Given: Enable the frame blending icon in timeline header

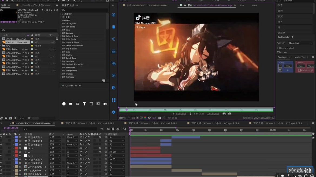Looking at the screenshot, I should 113,129.
